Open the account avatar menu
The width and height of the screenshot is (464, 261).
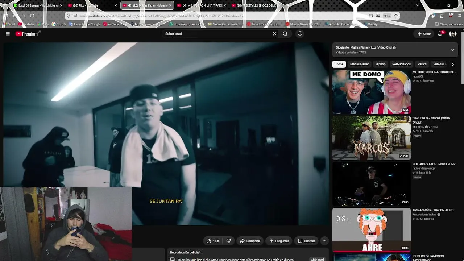click(x=453, y=34)
